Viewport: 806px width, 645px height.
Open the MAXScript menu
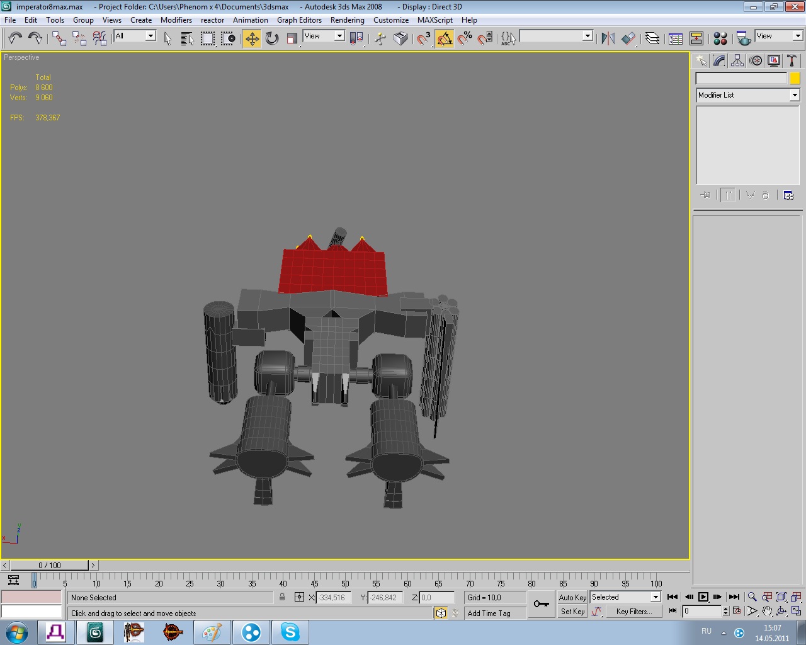pos(435,20)
